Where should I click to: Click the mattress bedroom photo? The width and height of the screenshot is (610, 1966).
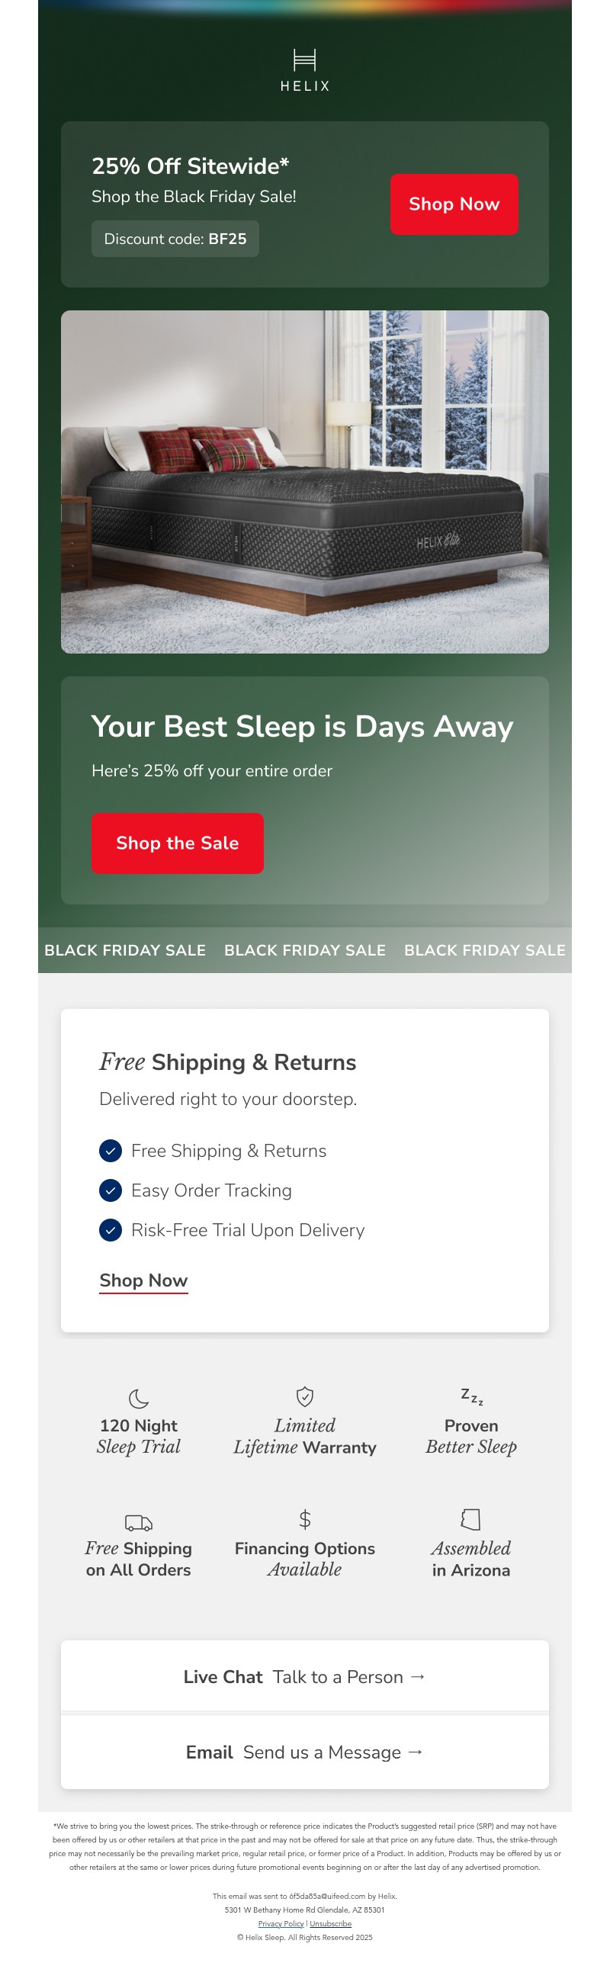click(x=304, y=480)
